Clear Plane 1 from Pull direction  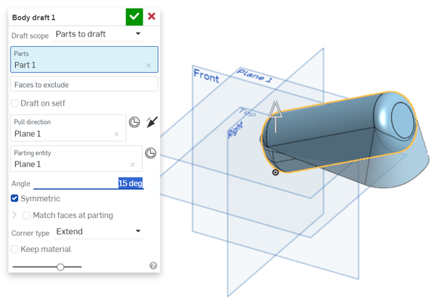116,134
